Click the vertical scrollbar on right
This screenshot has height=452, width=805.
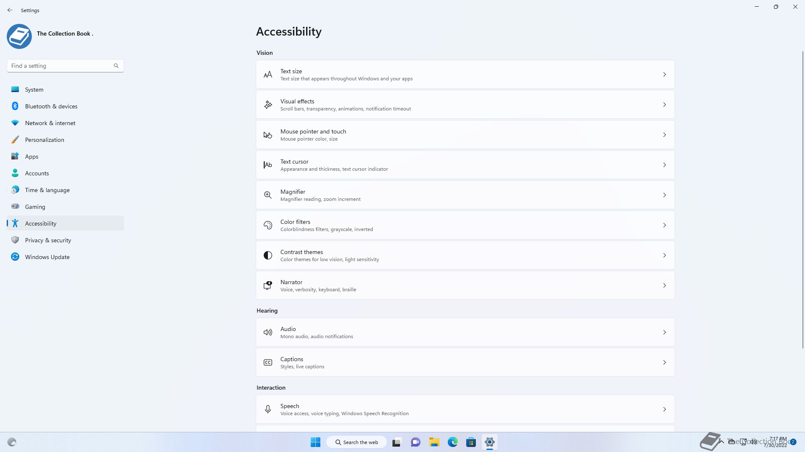(x=803, y=199)
